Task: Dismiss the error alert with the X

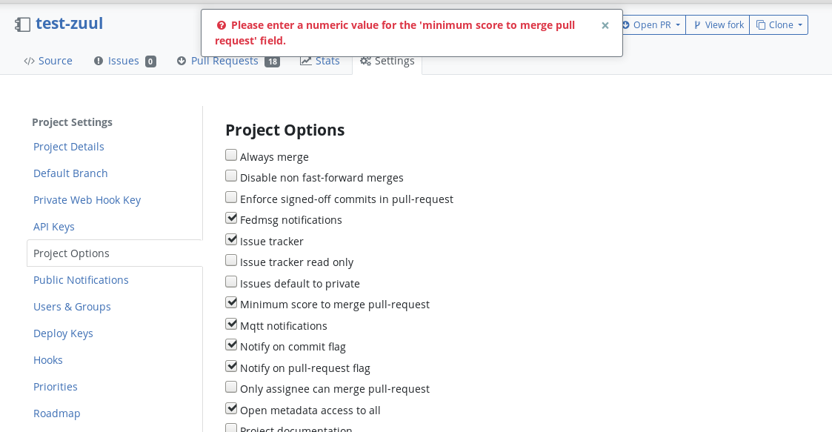Action: coord(605,25)
